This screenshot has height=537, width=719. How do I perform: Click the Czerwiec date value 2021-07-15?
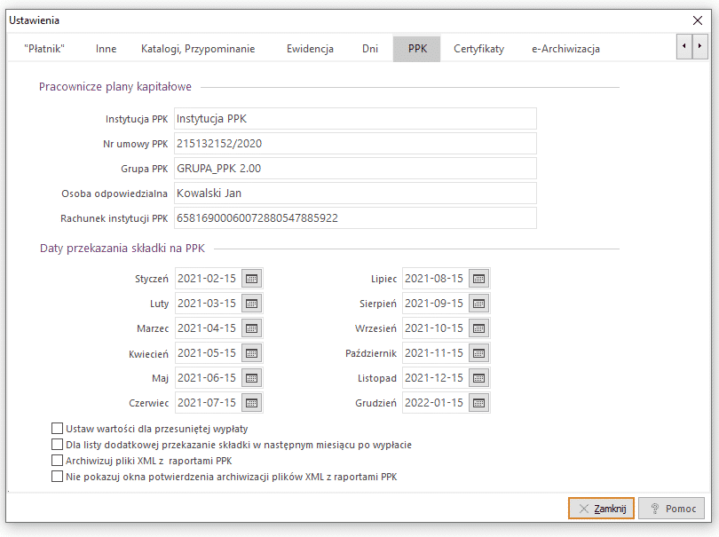(207, 402)
